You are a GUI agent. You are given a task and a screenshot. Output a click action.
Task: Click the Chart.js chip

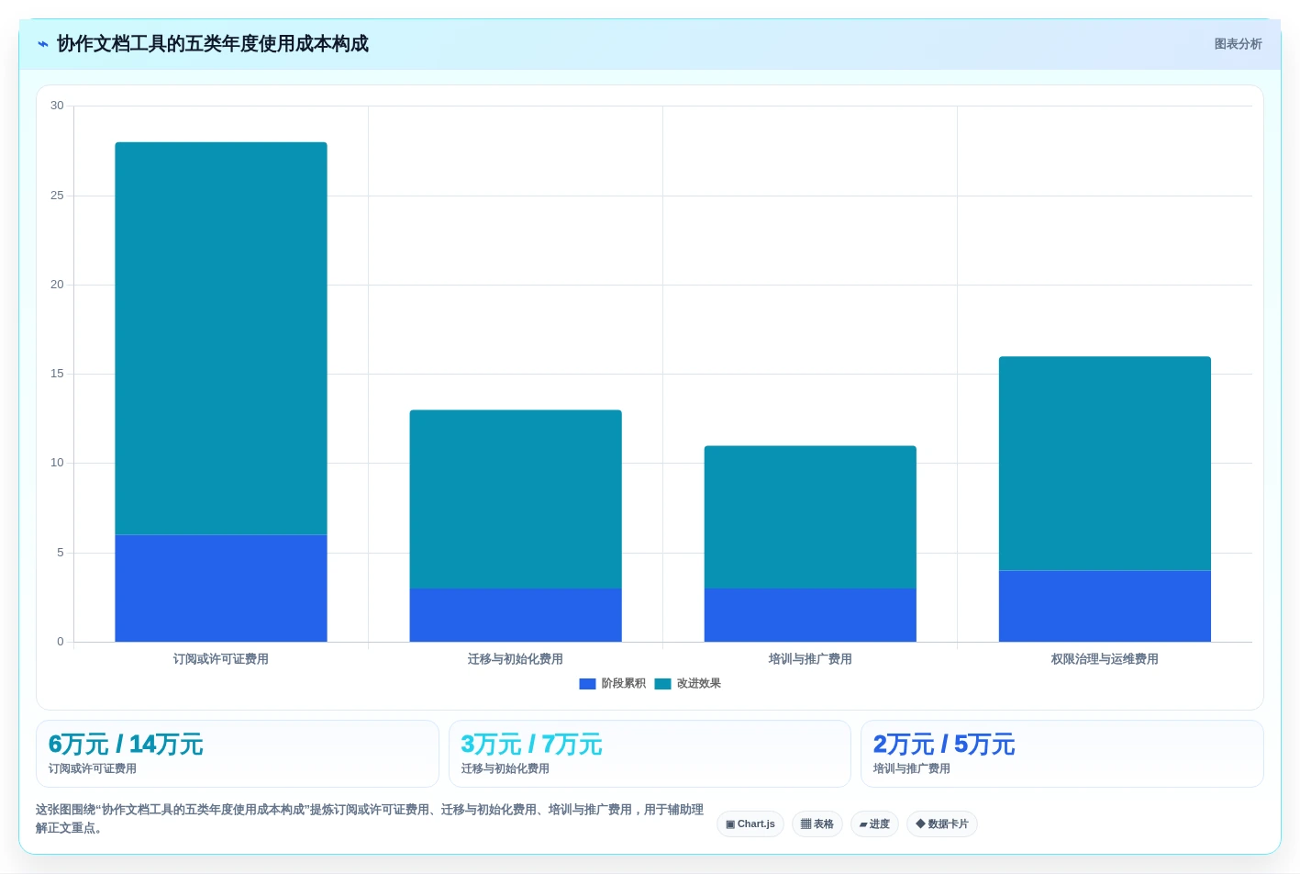point(750,824)
